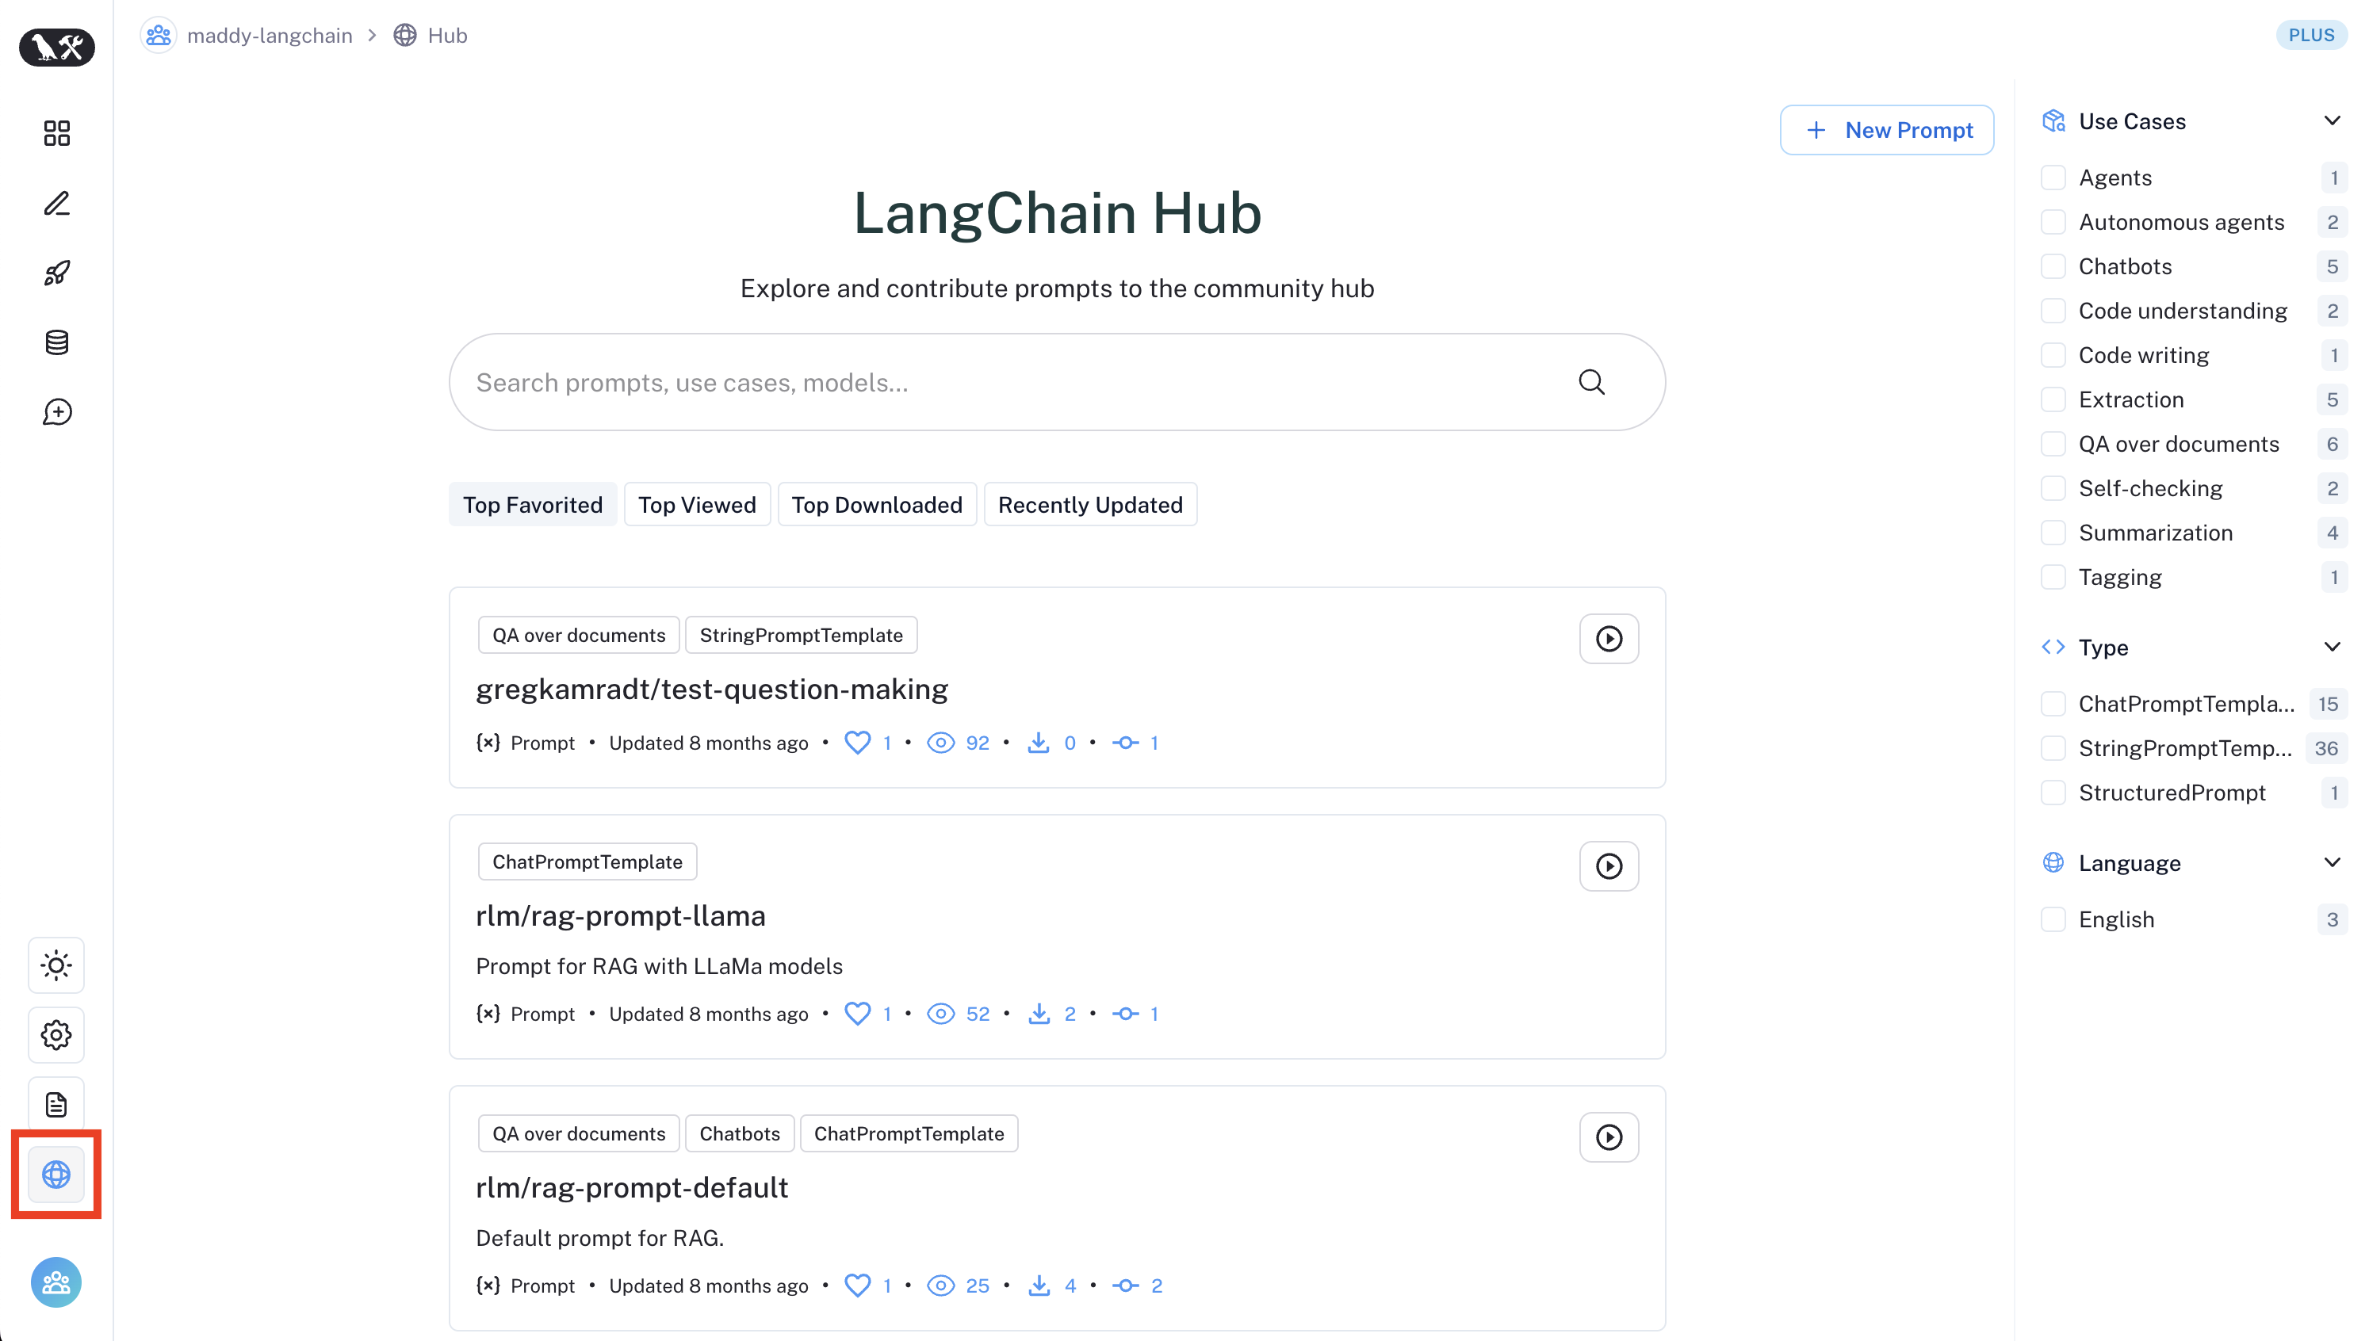Toggle light theme with the sun icon
This screenshot has width=2369, height=1341.
(x=56, y=965)
